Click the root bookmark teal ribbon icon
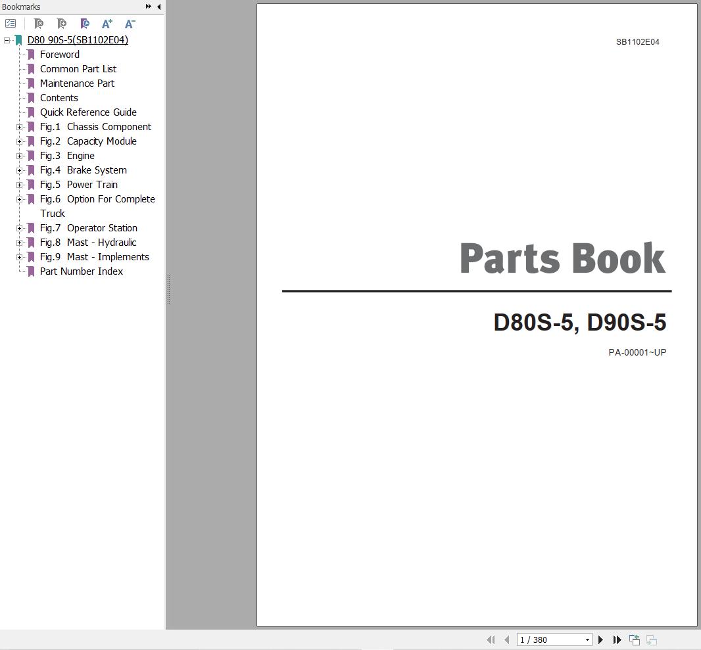Viewport: 701px width, 650px height. 18,40
